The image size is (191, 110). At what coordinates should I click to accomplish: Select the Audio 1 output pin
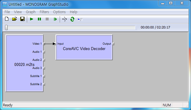pyautogui.click(x=44, y=52)
